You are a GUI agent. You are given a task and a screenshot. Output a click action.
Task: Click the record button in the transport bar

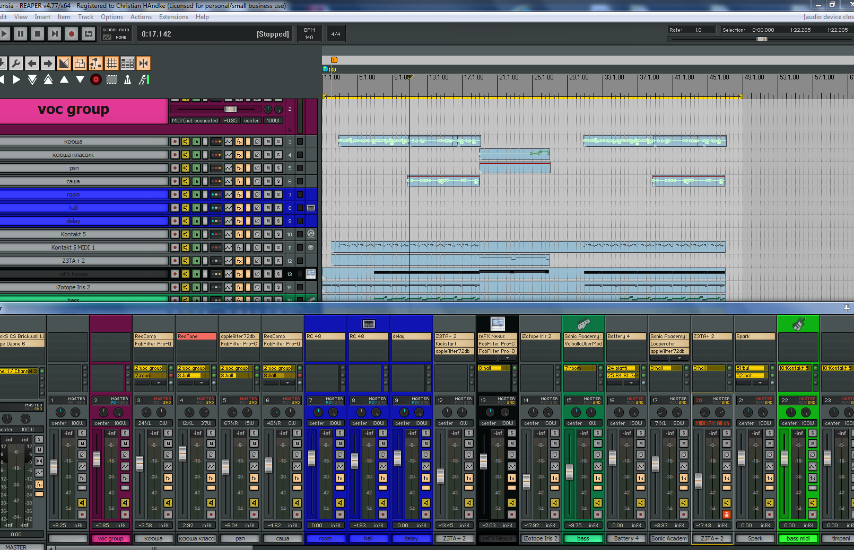[x=72, y=34]
